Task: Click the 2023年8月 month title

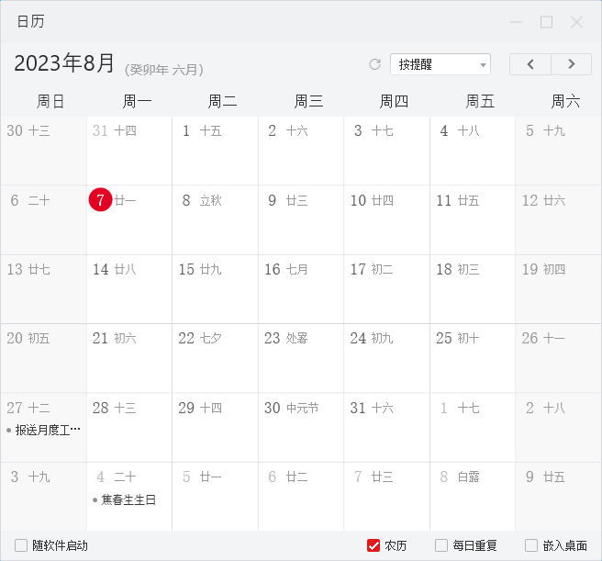Action: (64, 62)
